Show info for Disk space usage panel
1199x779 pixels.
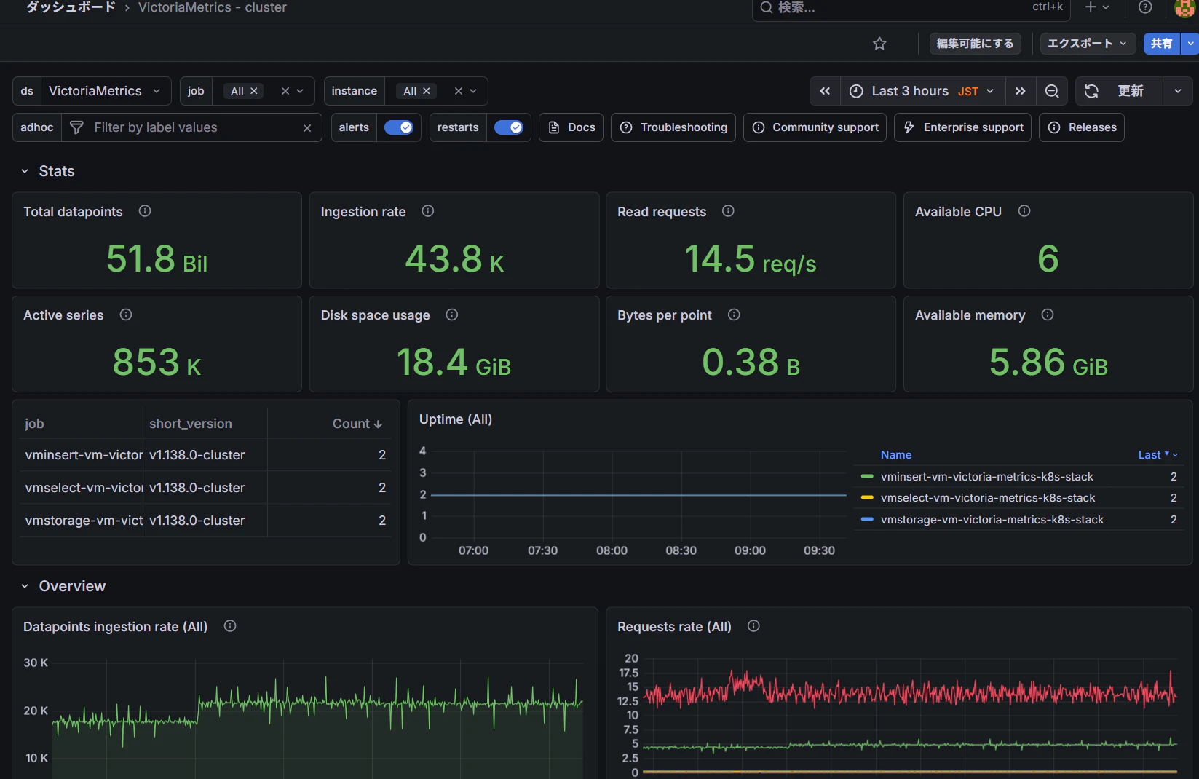click(452, 315)
